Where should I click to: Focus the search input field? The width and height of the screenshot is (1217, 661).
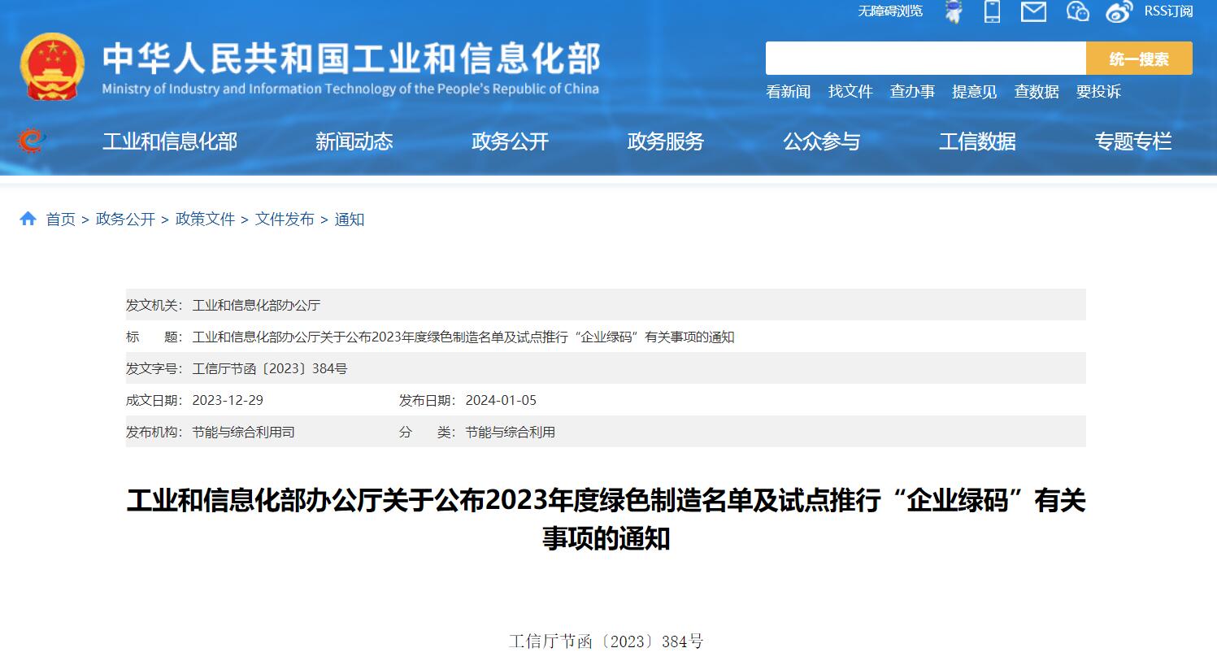click(925, 59)
